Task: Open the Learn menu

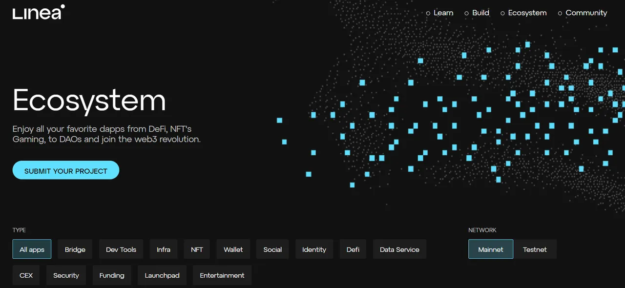Action: (x=439, y=13)
